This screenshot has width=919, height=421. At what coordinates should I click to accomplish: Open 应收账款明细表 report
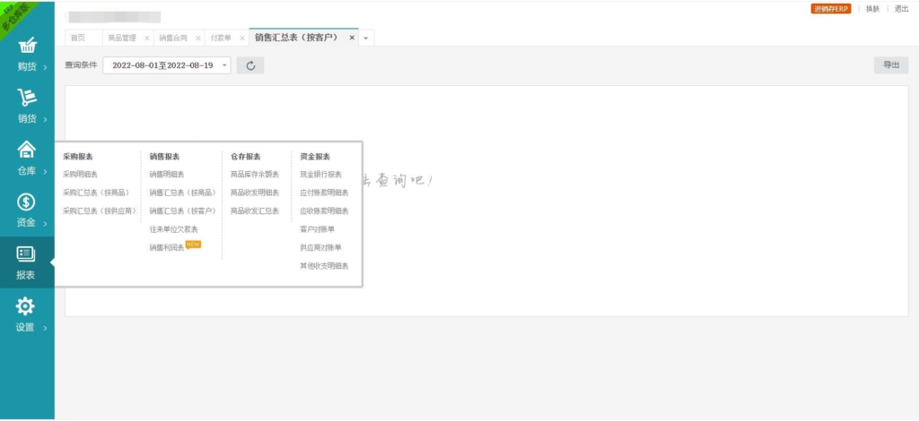click(x=324, y=210)
